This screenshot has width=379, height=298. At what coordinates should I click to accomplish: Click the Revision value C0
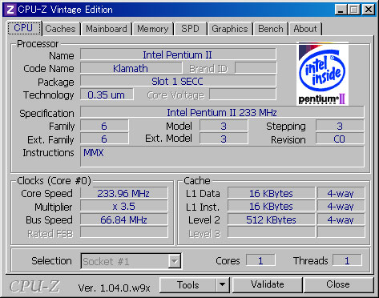[340, 139]
